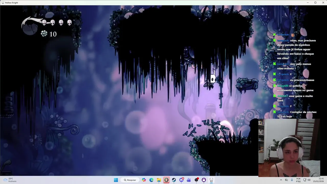This screenshot has width=327, height=184.
Task: Click chat message 'eu processavbaaaa'
Action: [x=302, y=80]
